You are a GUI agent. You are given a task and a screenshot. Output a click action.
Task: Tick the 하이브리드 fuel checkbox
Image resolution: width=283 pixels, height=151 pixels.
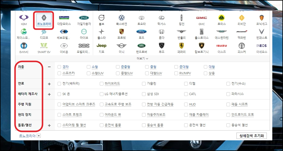point(101,84)
